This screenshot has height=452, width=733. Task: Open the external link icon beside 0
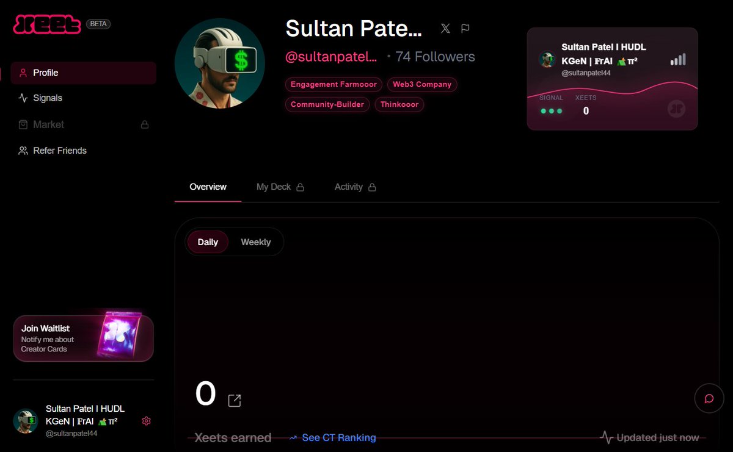click(x=235, y=401)
